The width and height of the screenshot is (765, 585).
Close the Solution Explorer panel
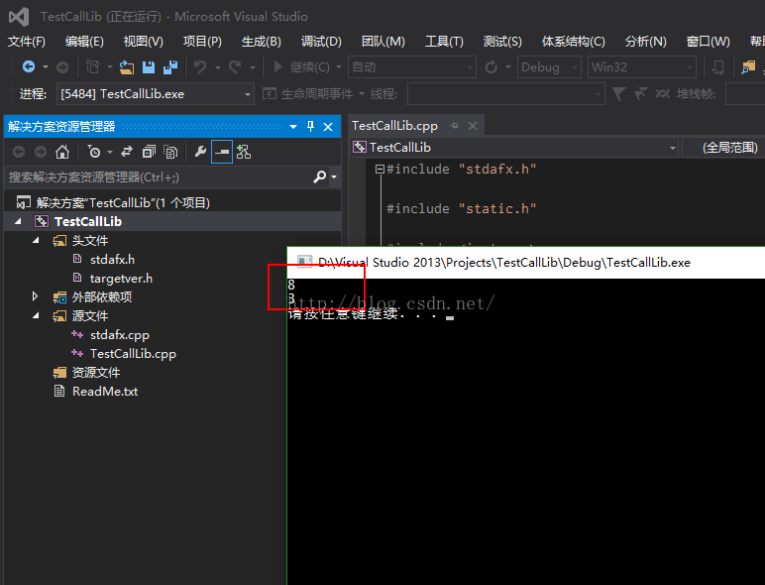[x=328, y=127]
